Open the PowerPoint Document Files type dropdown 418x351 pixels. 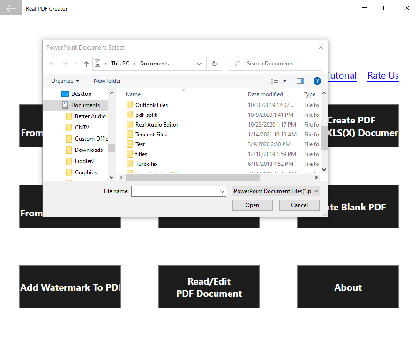point(276,191)
